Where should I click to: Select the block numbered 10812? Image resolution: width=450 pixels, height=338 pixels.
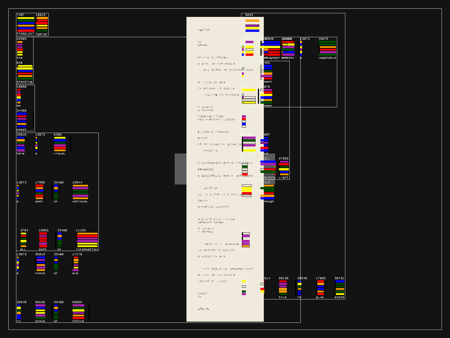[x=42, y=25]
